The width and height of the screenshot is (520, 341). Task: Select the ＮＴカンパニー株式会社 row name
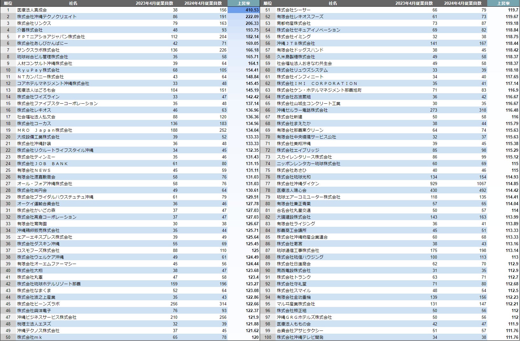pos(40,77)
